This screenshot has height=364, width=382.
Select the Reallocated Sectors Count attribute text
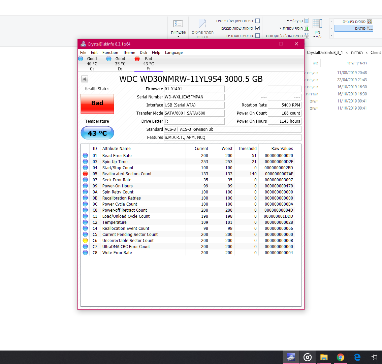click(127, 174)
